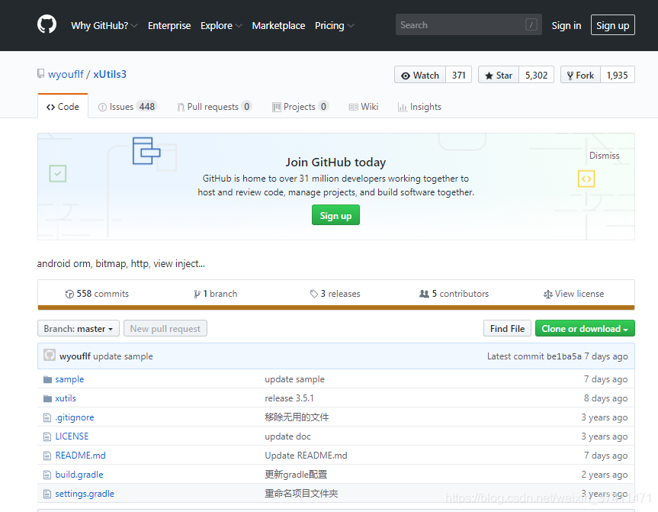Expand the Why GitHub? menu

click(104, 26)
